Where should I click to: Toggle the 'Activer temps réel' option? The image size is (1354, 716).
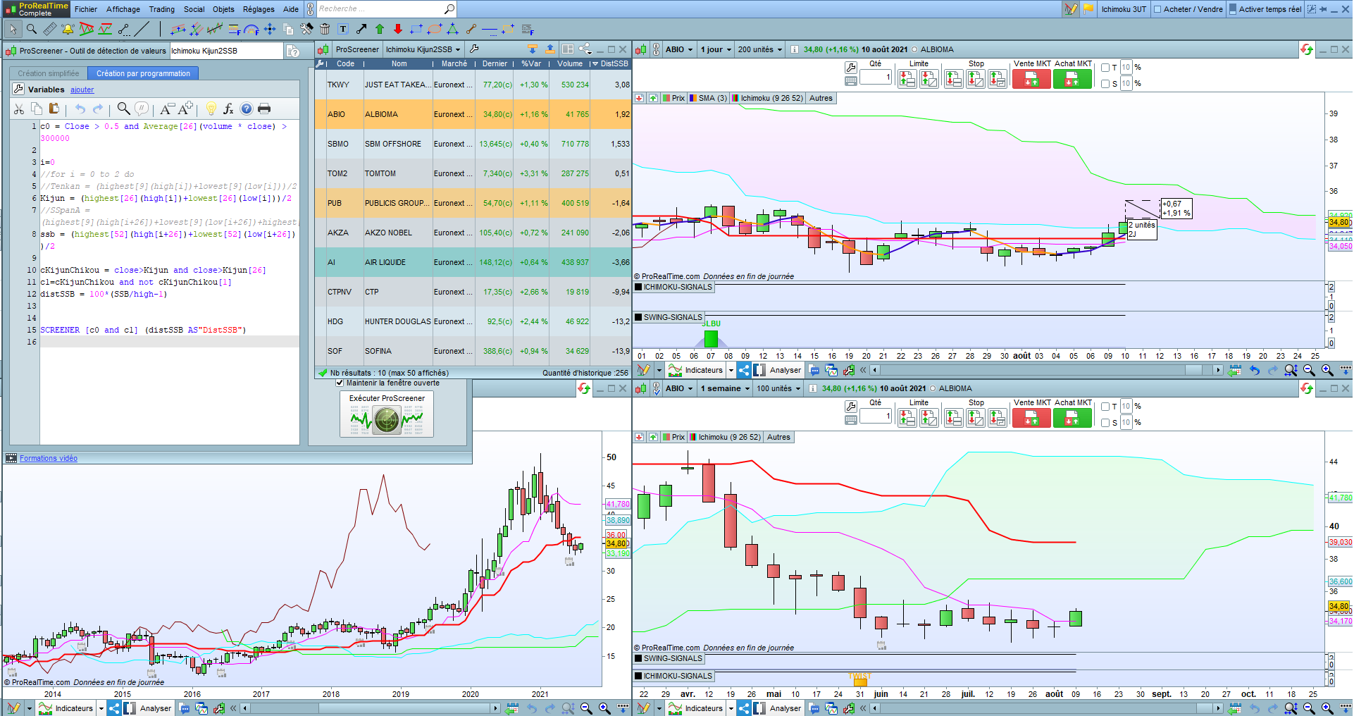click(x=1265, y=9)
